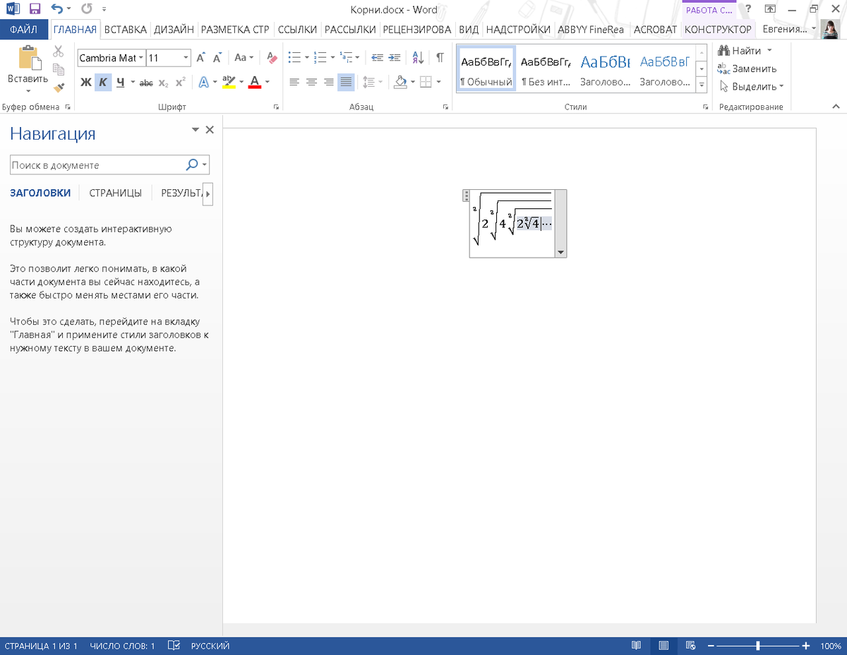The image size is (847, 655).
Task: Click the Заменить button
Action: (747, 68)
